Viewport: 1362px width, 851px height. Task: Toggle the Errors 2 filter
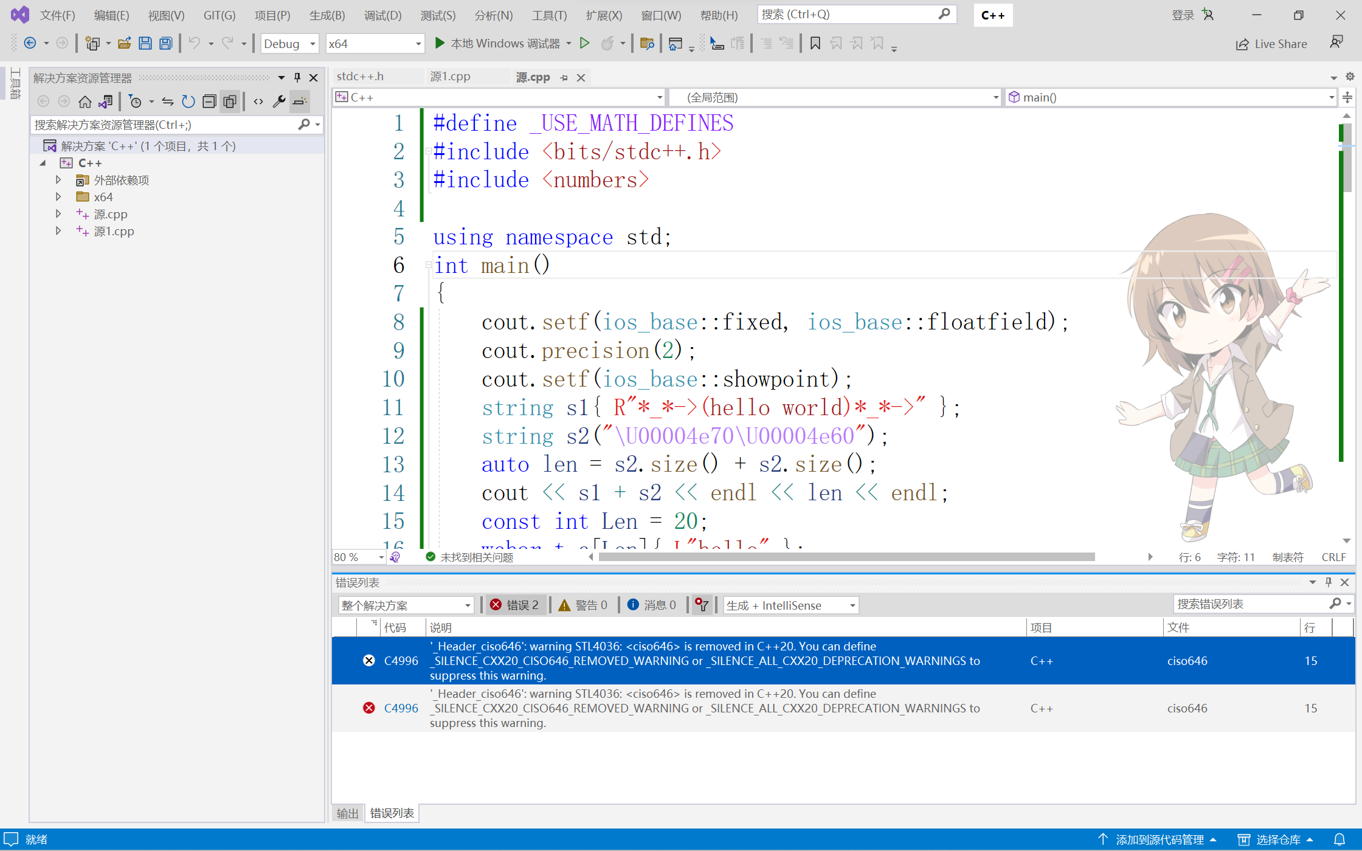click(x=515, y=605)
